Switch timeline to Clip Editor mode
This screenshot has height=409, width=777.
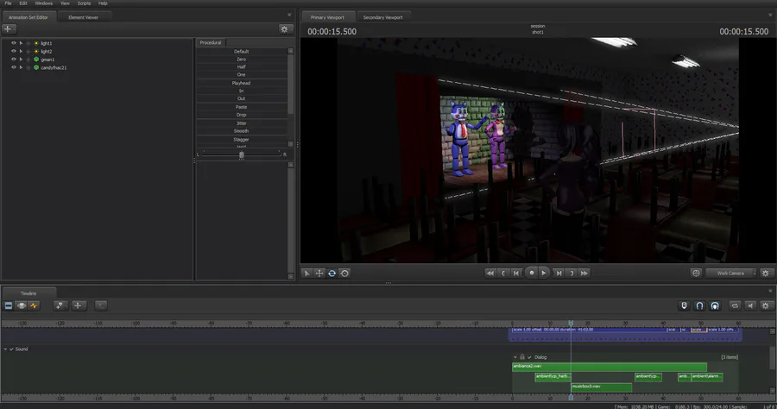9,305
